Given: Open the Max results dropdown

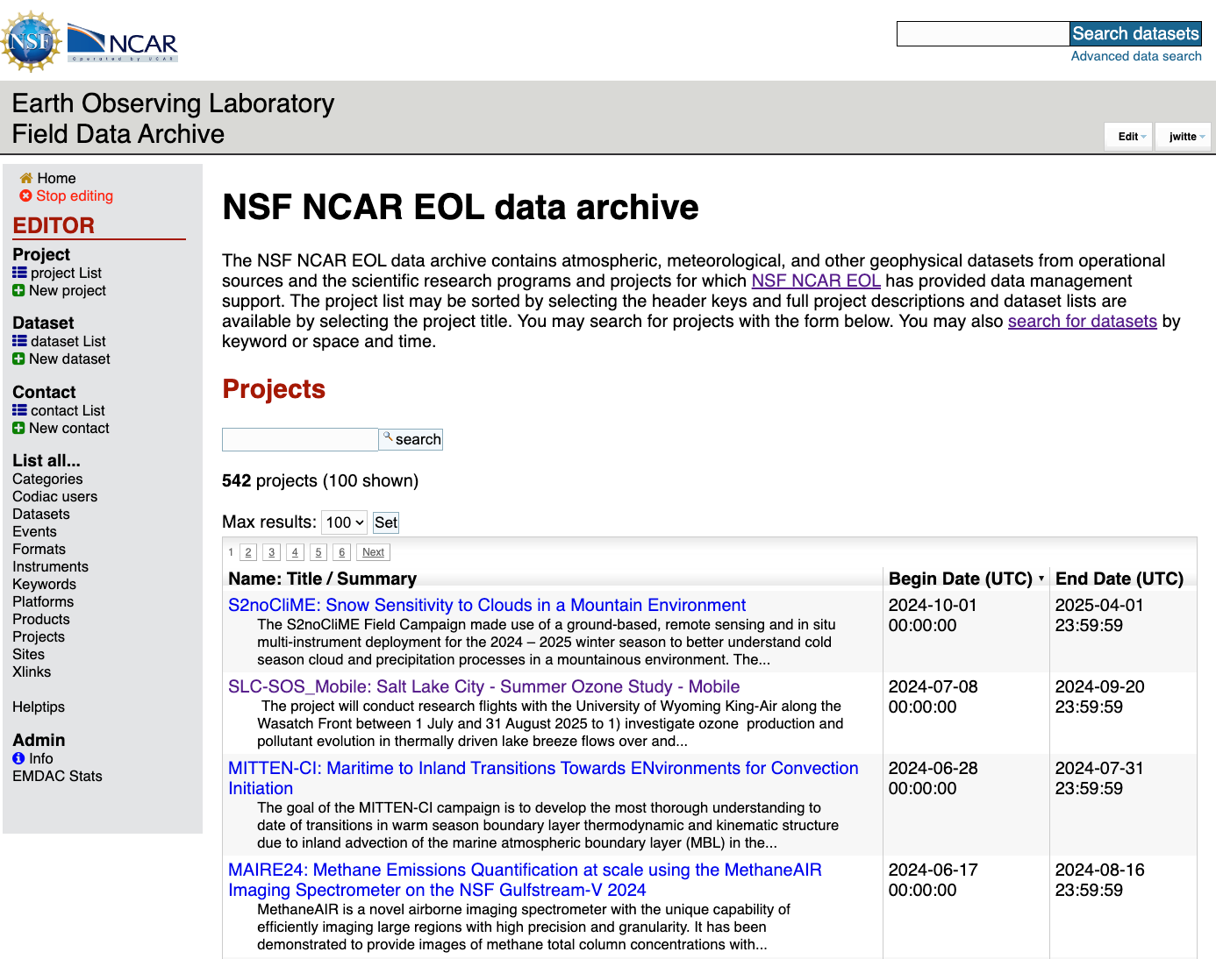Looking at the screenshot, I should coord(344,522).
